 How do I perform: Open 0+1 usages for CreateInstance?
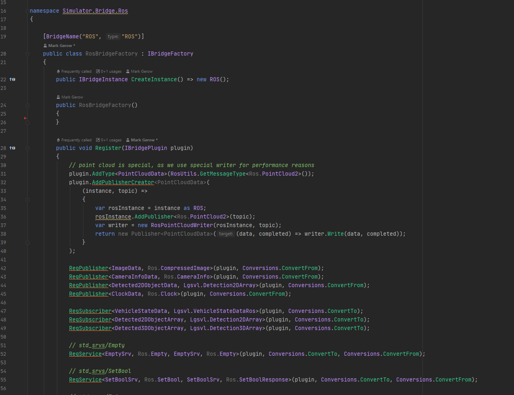point(109,71)
